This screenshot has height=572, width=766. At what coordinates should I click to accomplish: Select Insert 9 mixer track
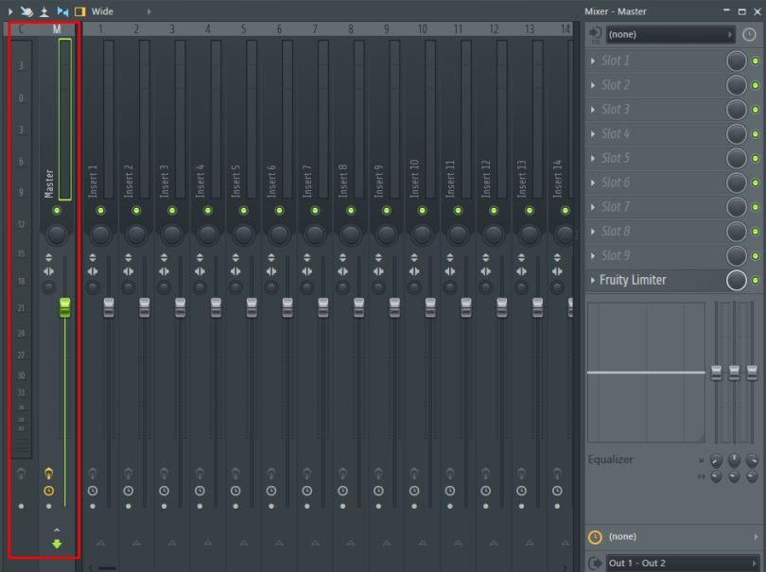[387, 29]
